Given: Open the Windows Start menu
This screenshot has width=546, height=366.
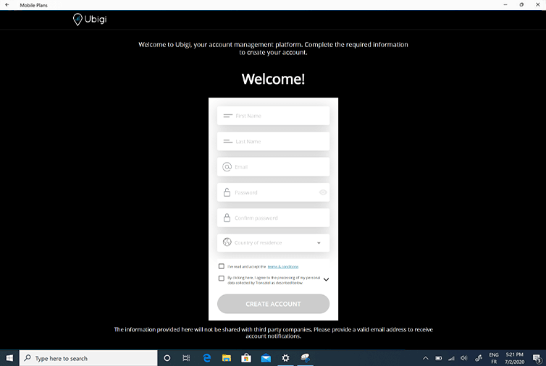Looking at the screenshot, I should pos(9,358).
